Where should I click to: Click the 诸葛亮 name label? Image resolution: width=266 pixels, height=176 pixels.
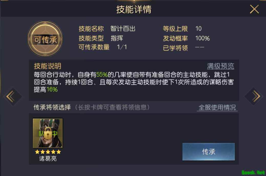[48, 159]
